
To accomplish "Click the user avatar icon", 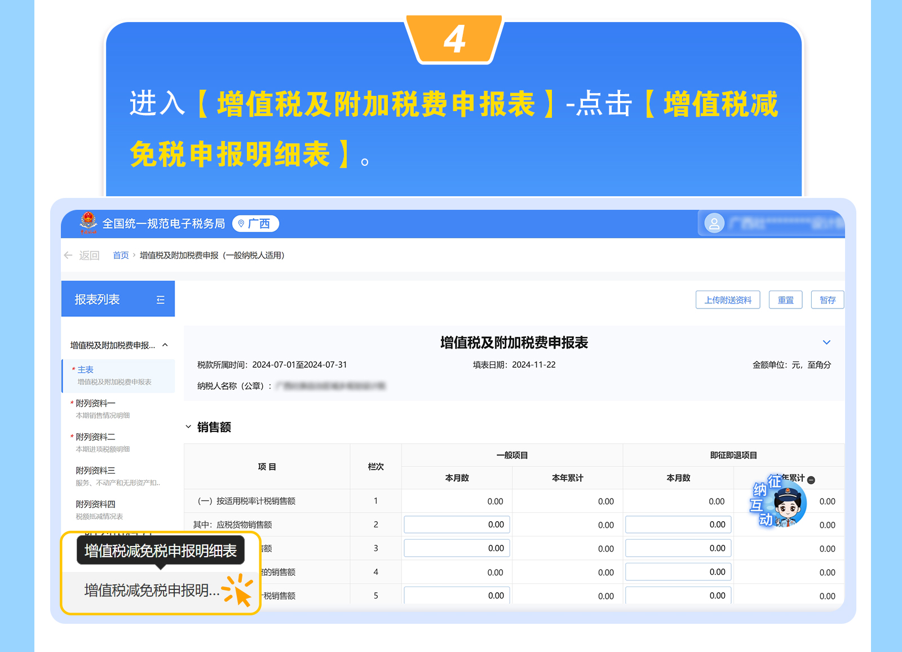I will pyautogui.click(x=714, y=224).
